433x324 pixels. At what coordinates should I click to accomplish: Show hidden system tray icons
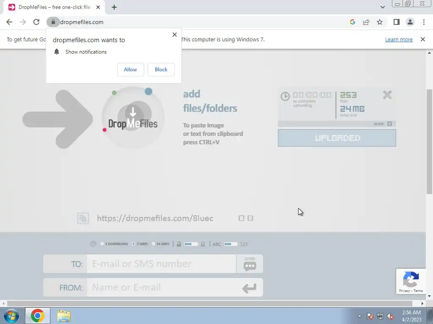pyautogui.click(x=359, y=316)
